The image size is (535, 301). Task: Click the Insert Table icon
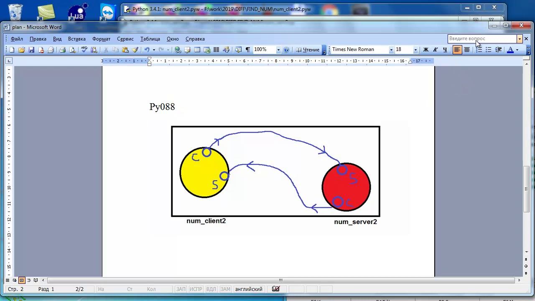[197, 50]
